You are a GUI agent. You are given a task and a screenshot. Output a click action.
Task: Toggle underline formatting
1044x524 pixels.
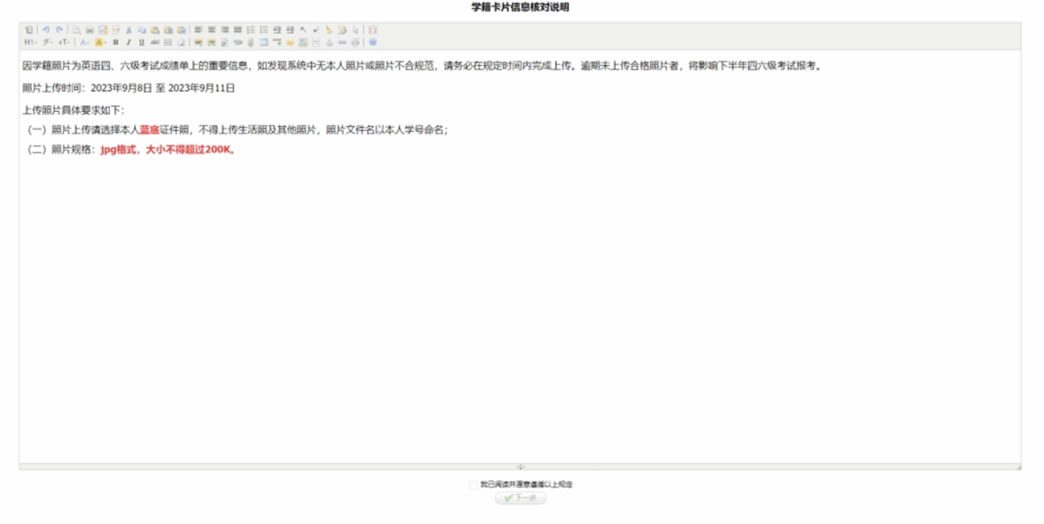coord(141,42)
